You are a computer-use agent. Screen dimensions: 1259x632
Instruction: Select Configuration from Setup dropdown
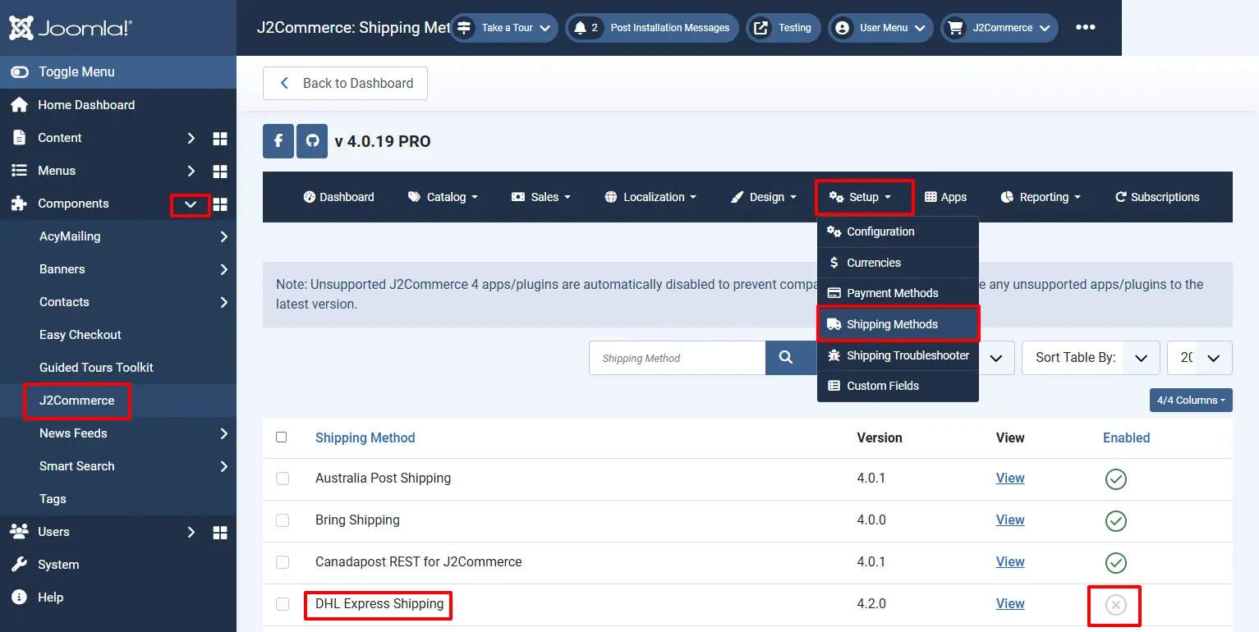[898, 231]
